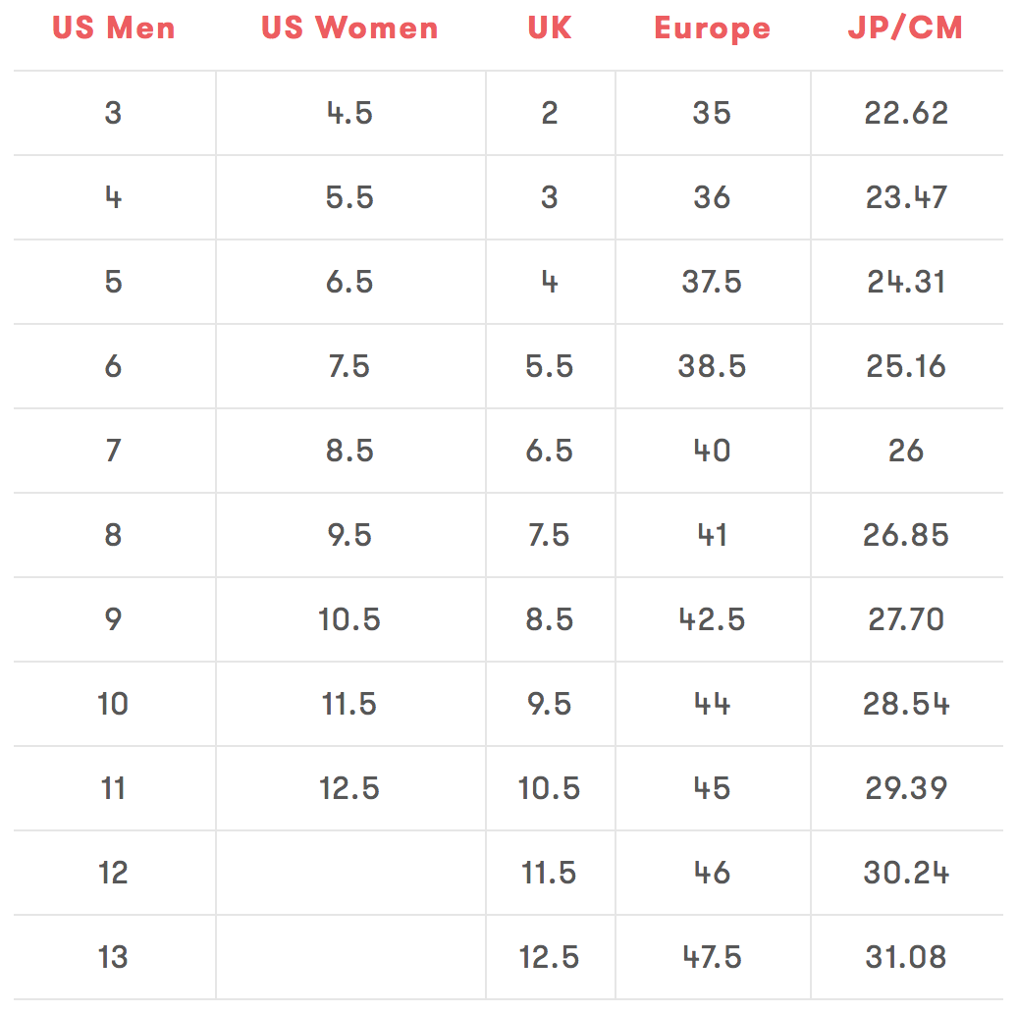This screenshot has width=1017, height=1013.
Task: Select the UK column header
Action: 550,28
